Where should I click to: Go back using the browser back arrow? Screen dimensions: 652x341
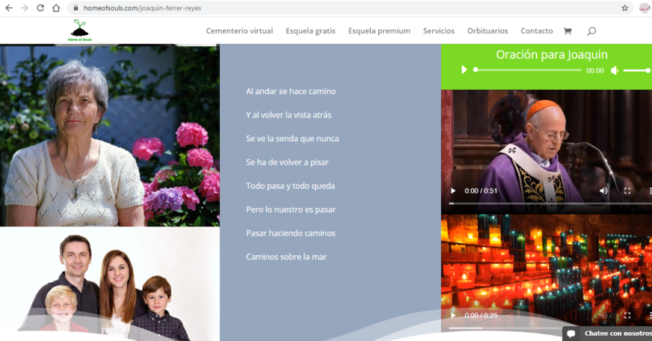[9, 8]
